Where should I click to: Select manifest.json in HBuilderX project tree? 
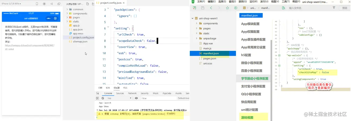[213, 53]
